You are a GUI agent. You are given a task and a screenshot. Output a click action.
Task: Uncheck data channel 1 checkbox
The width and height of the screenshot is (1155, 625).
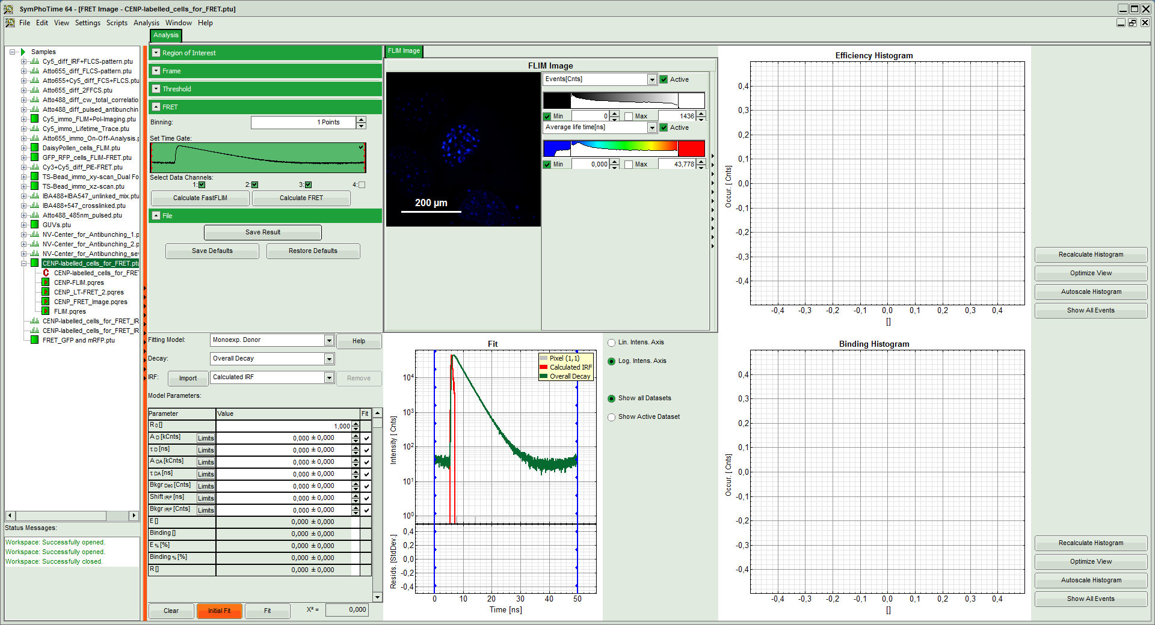(202, 185)
